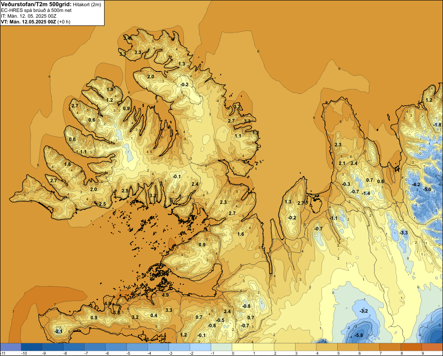This screenshot has width=443, height=356.
Task: Click the '1.8' temperature value on map
Action: [67, 164]
